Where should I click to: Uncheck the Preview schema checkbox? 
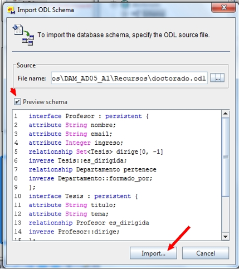[17, 102]
